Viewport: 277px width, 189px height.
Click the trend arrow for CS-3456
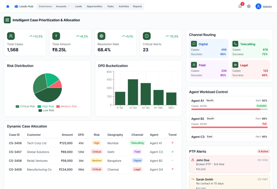pyautogui.click(x=172, y=143)
